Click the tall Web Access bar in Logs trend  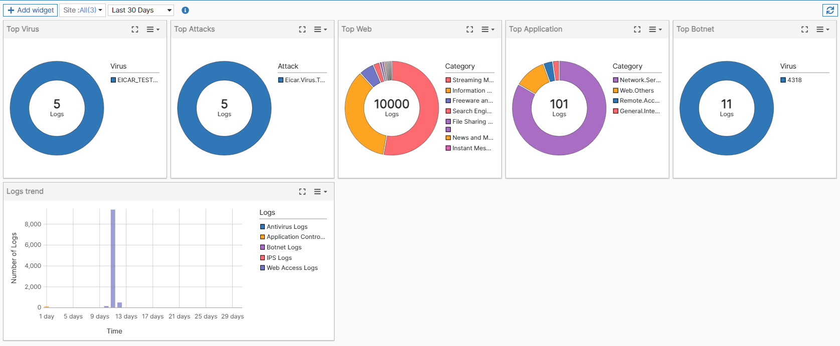[x=113, y=258]
